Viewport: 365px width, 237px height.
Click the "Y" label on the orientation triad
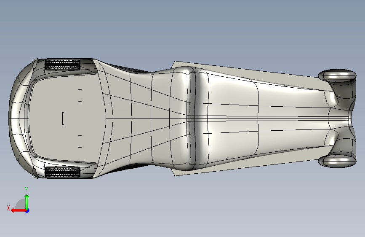[x=27, y=190]
